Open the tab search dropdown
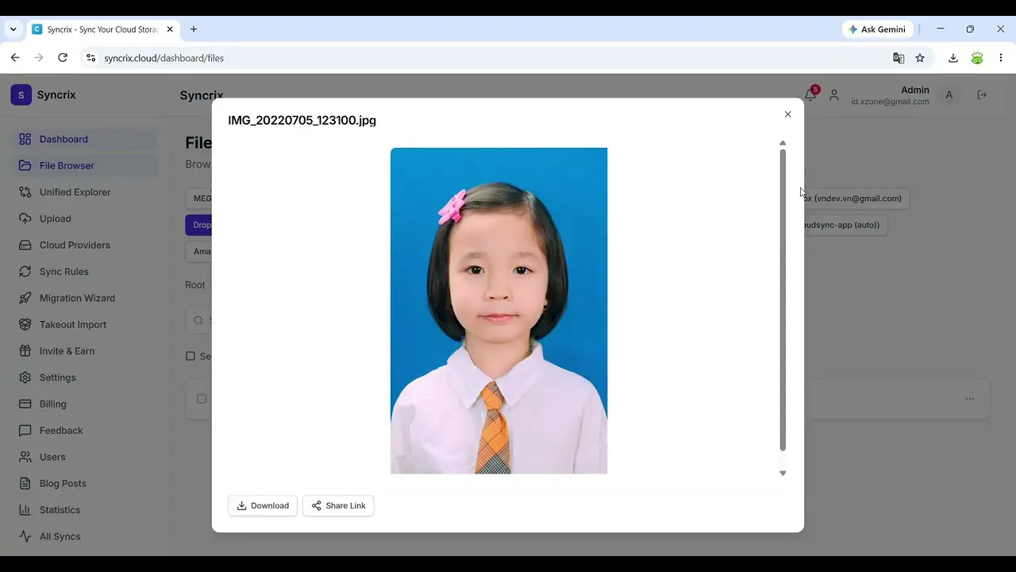1016x572 pixels. (x=13, y=29)
